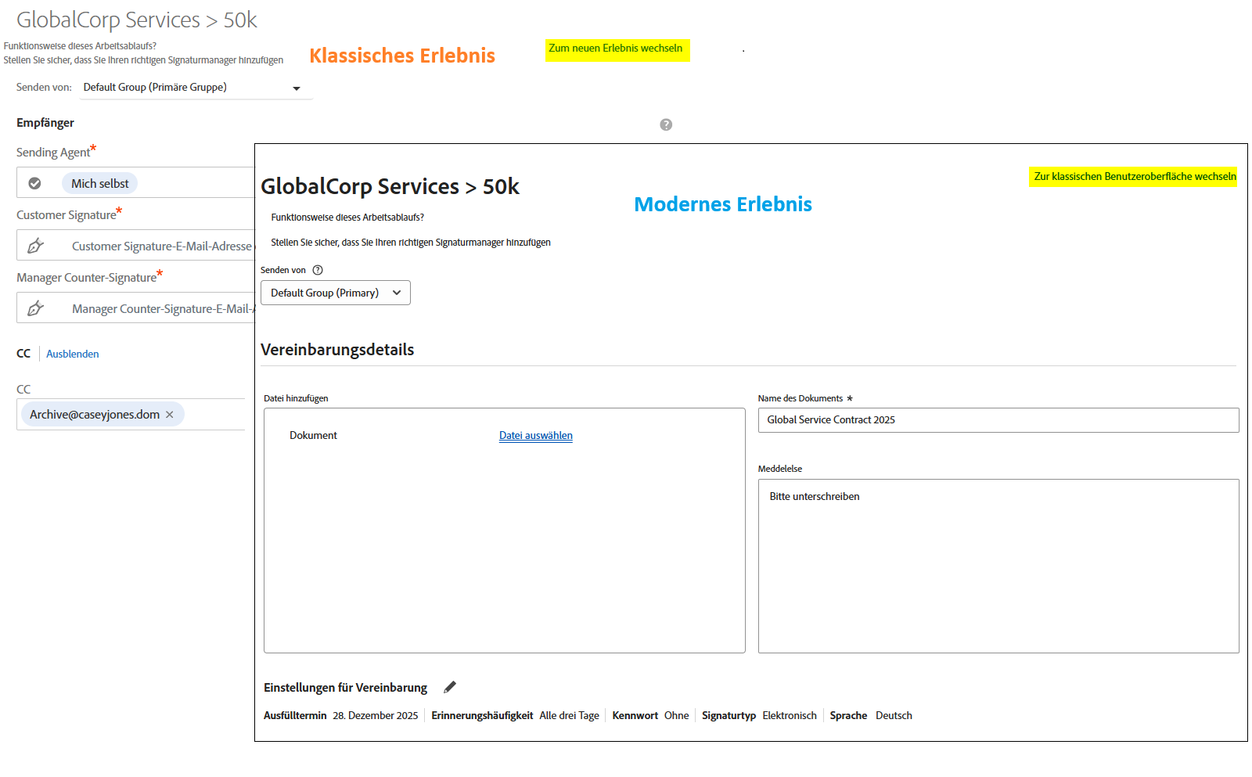Screen dimensions: 1252x777
Task: Open Default Group (Primäre Gruppe) dropdown
Action: coord(196,88)
